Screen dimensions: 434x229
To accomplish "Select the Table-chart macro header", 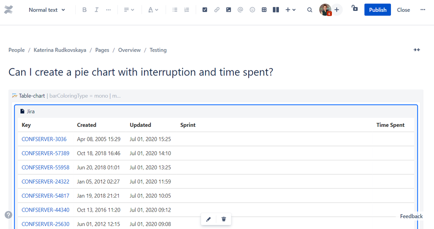I will [x=66, y=96].
